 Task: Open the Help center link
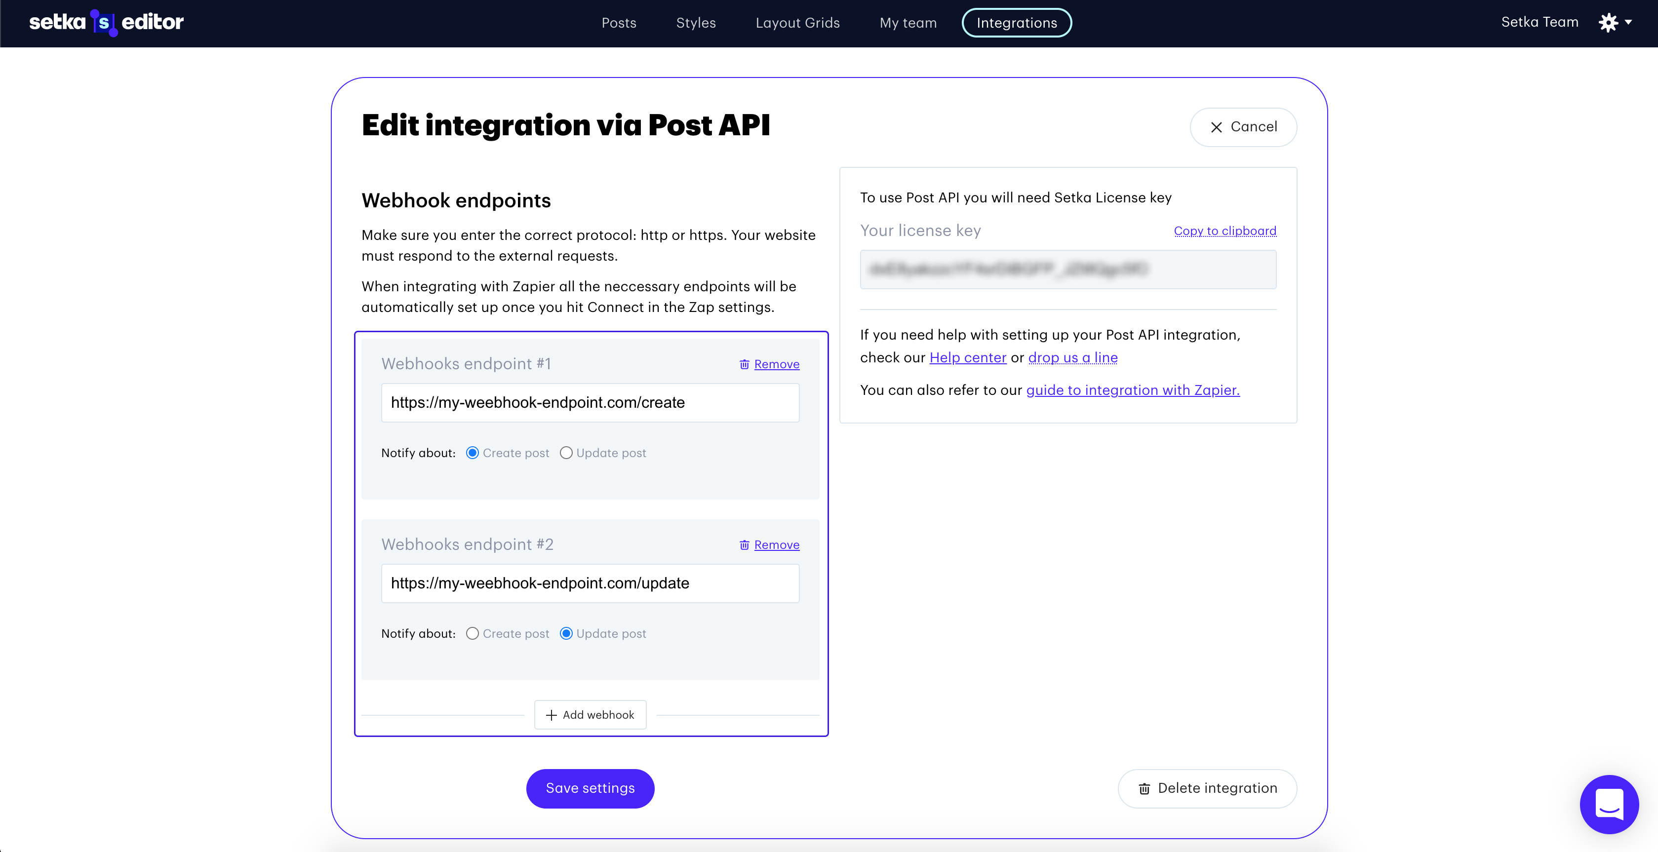coord(969,358)
